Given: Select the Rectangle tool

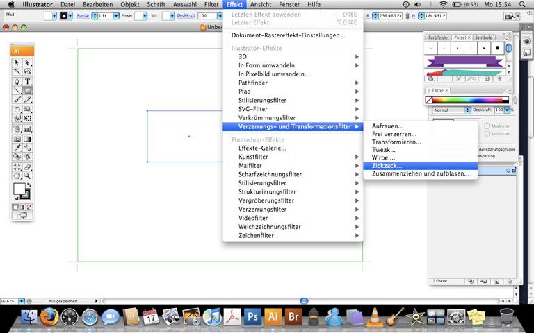Looking at the screenshot, I should point(27,90).
